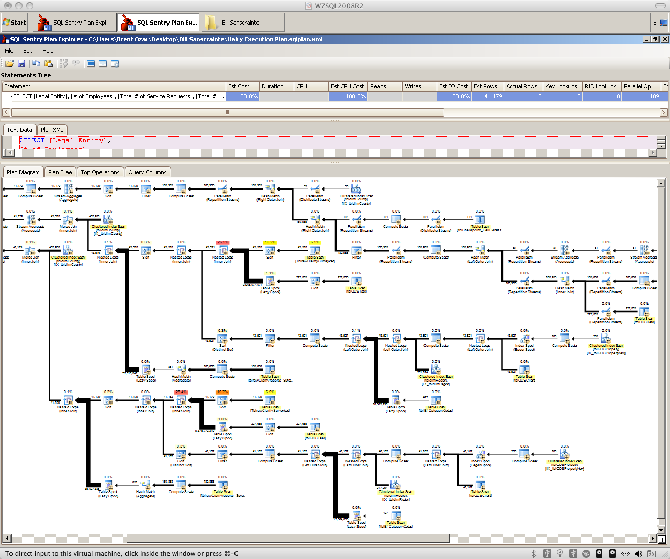Open the Edit menu
This screenshot has width=670, height=559.
coord(28,51)
